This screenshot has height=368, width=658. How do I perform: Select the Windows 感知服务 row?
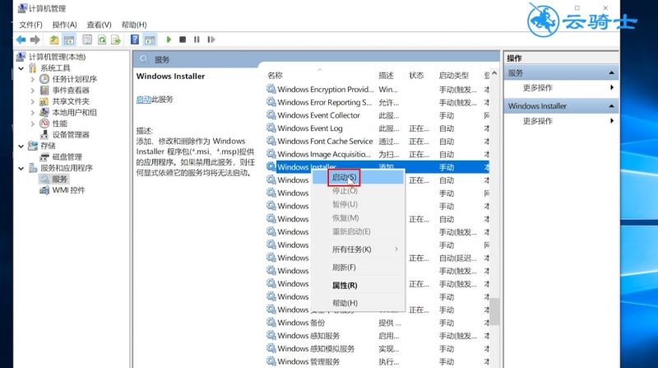378,336
